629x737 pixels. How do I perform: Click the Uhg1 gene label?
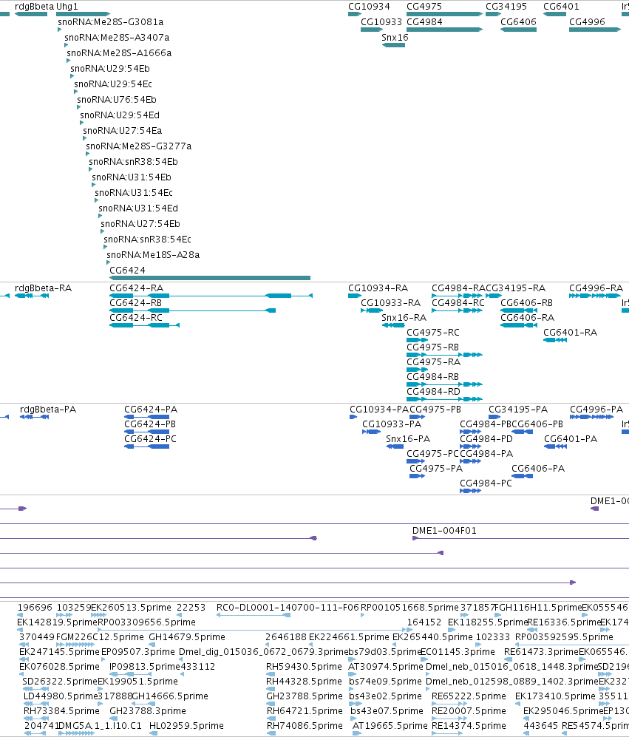pos(67,7)
